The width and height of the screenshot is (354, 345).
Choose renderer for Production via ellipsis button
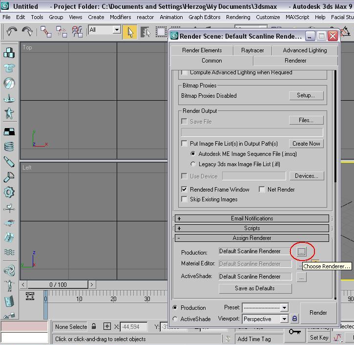301,251
